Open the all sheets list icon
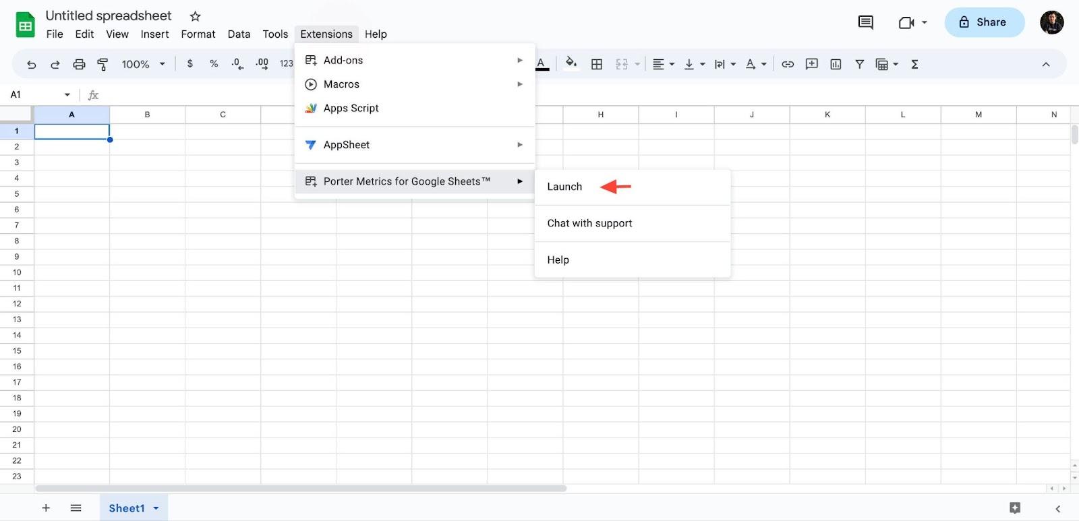This screenshot has height=521, width=1079. (76, 508)
